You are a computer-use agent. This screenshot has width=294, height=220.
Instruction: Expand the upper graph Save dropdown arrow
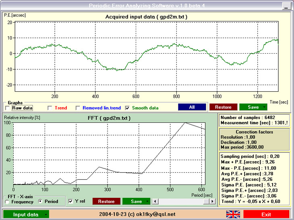coord(264,107)
